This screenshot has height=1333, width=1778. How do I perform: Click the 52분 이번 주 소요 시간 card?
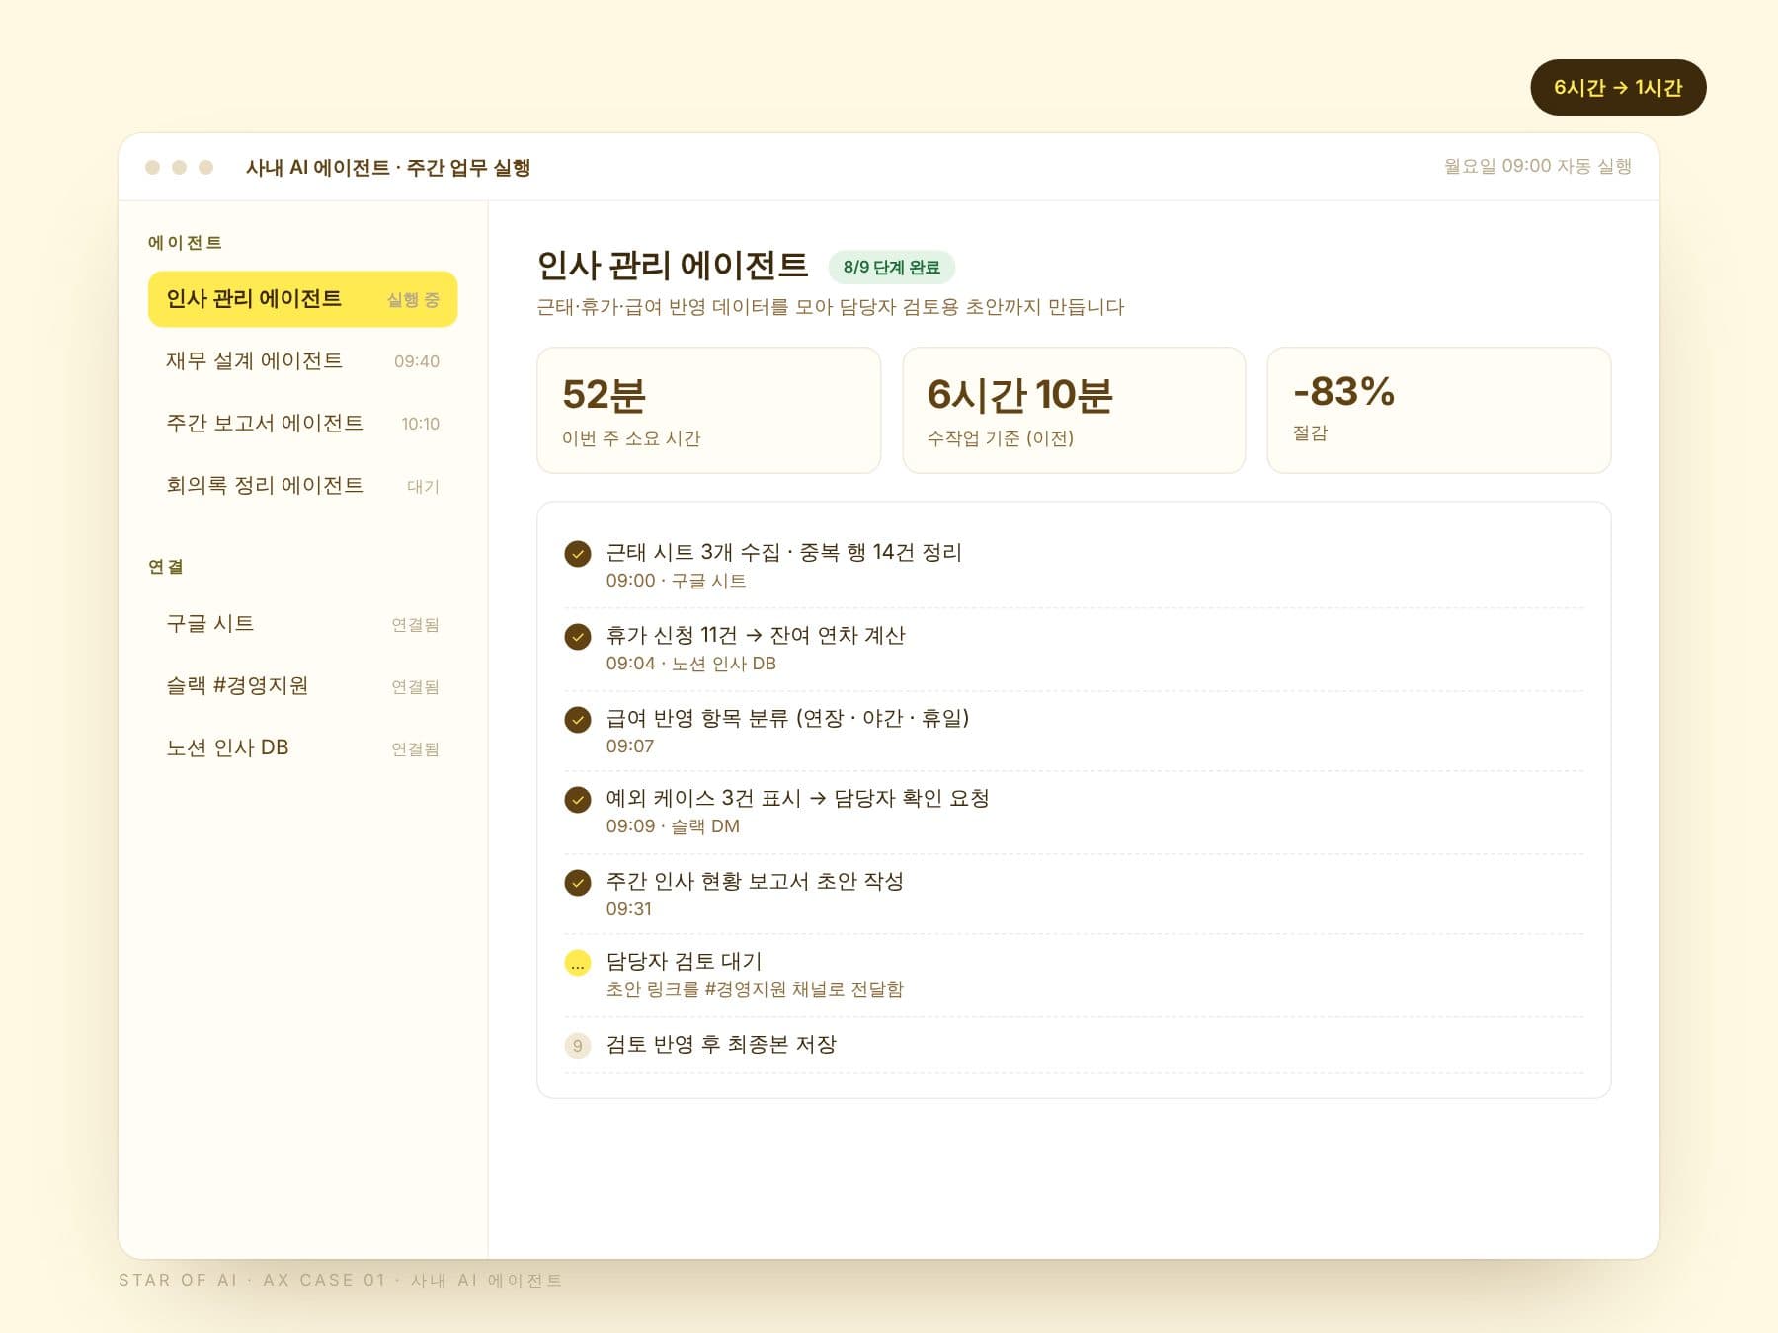708,411
